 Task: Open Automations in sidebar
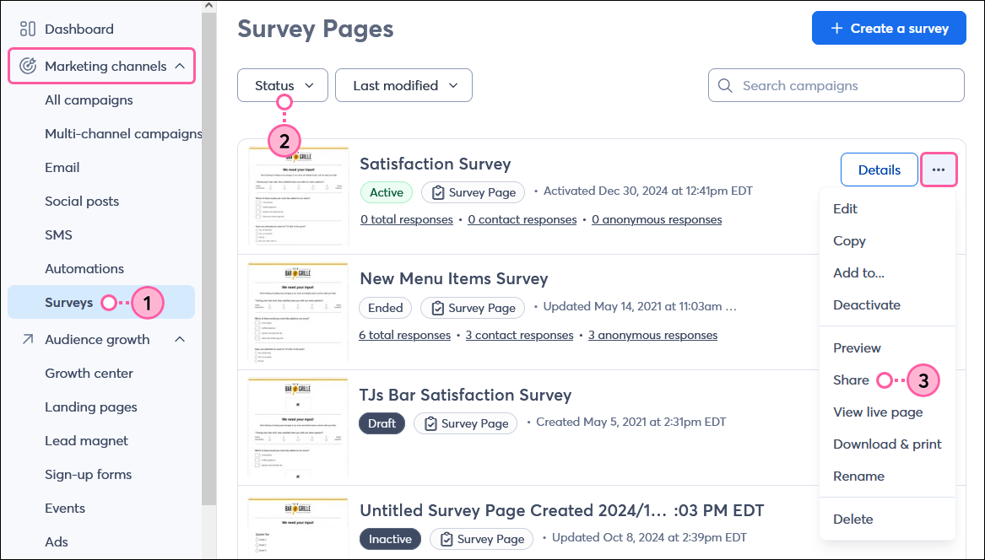[84, 269]
